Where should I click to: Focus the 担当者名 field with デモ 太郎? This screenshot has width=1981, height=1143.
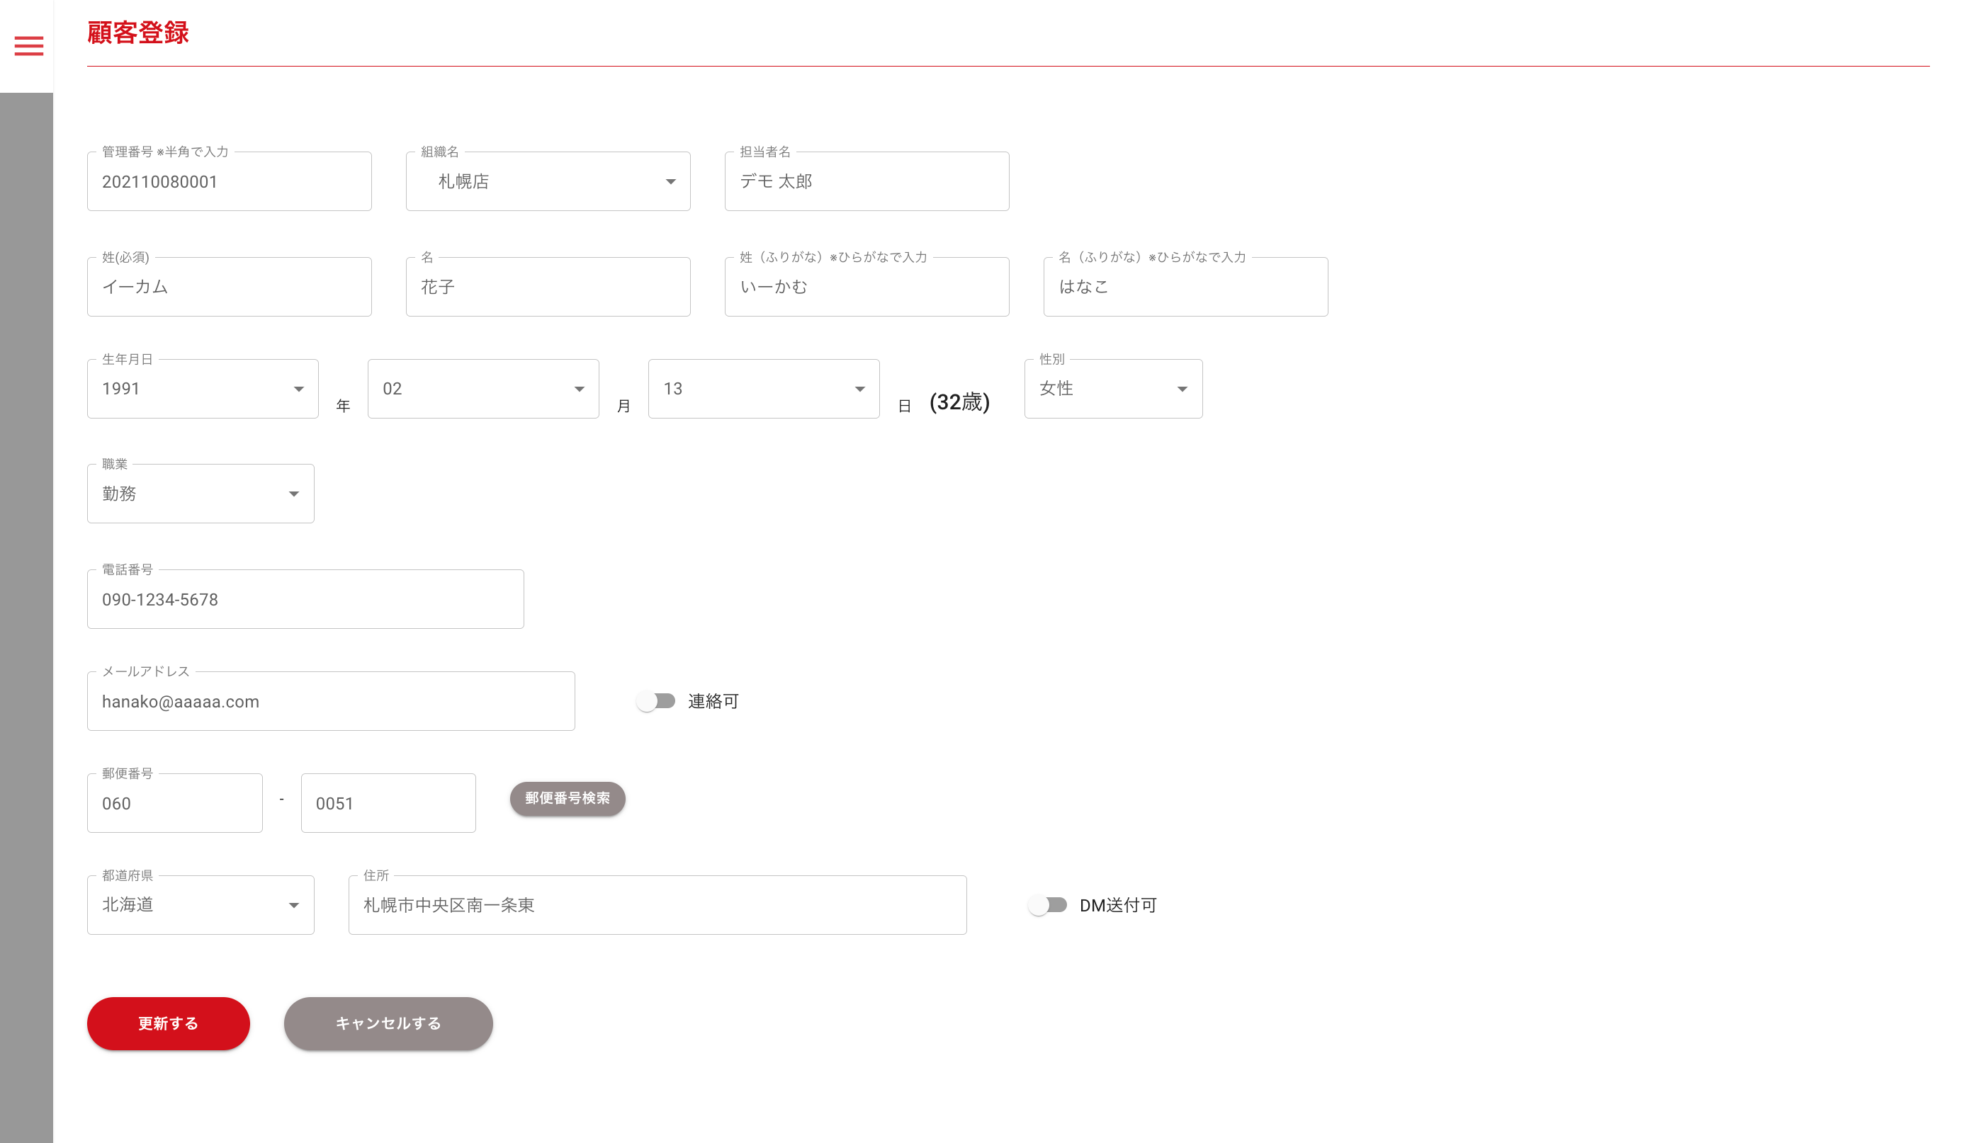click(866, 181)
